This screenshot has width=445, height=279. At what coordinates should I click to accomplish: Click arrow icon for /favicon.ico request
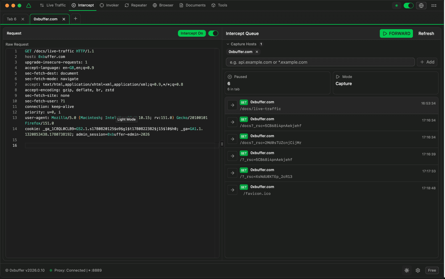[233, 190]
